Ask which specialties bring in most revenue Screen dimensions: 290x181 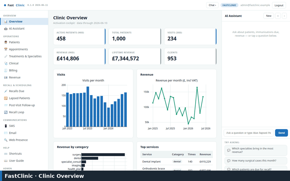(x=255, y=150)
